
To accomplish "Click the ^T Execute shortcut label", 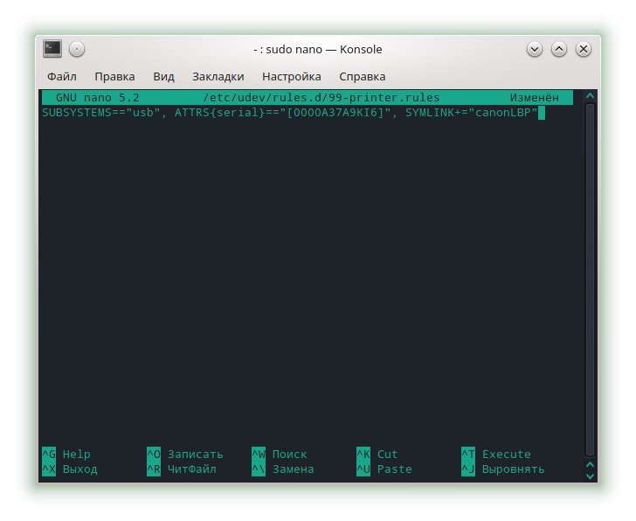I will (496, 454).
